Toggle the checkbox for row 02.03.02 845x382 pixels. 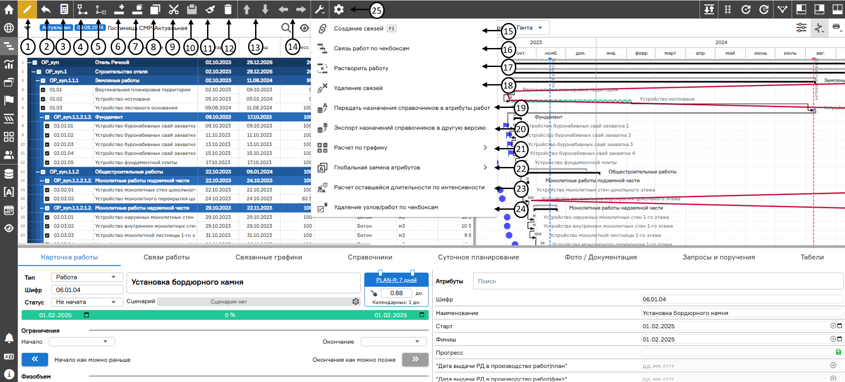click(x=47, y=226)
